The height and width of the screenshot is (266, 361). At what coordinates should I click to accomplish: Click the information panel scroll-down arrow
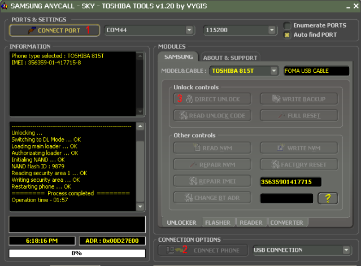140,112
